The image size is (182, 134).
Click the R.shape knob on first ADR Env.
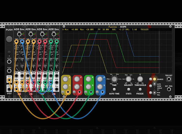click(22, 61)
